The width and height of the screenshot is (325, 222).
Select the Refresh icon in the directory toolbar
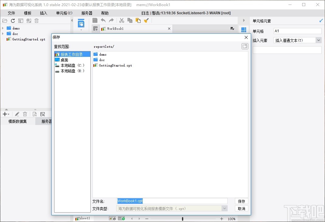[x=12, y=20]
